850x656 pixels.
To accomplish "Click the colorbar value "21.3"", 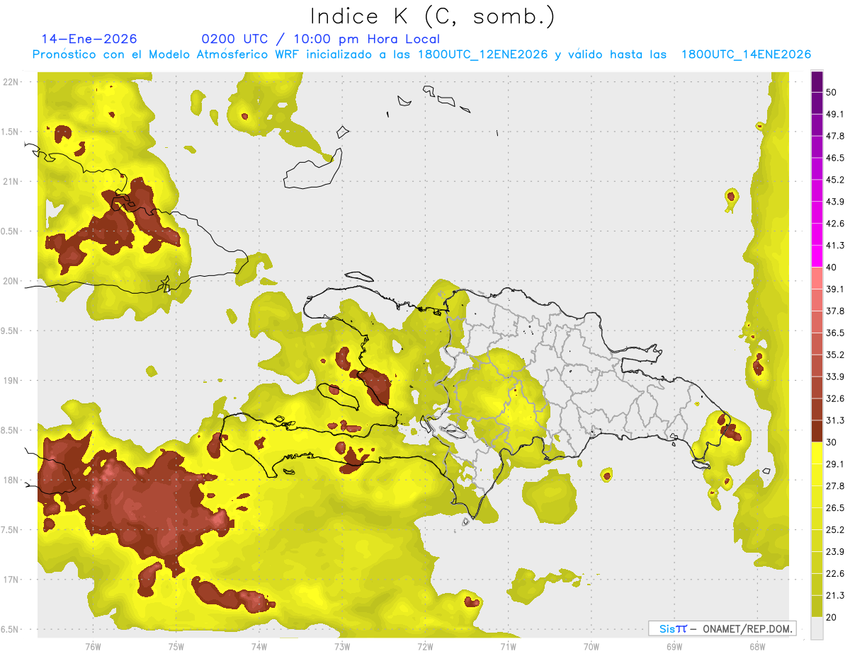I will 835,596.
